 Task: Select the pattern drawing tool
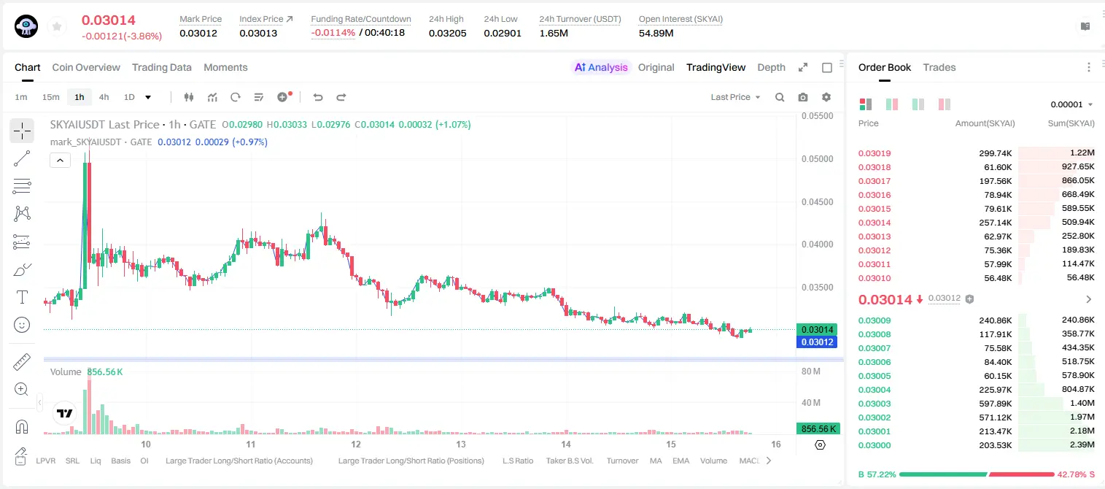pos(22,214)
